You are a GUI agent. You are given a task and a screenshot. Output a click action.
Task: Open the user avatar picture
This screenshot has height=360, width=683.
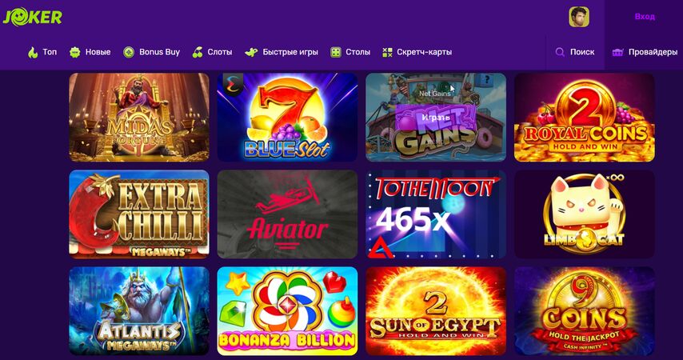click(579, 17)
